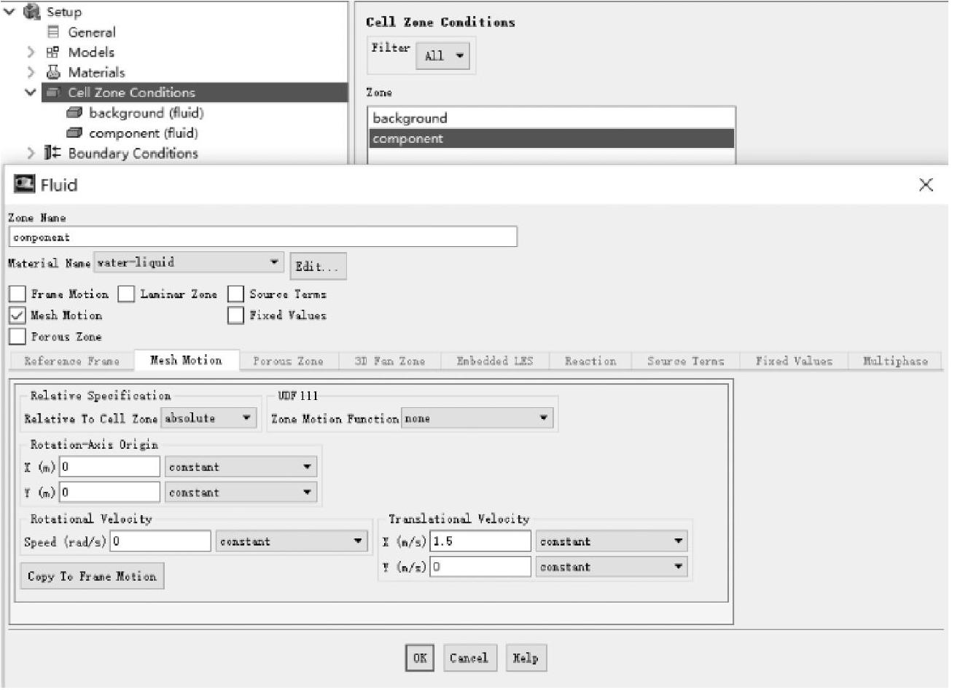
Task: Click the General item icon
Action: point(52,32)
